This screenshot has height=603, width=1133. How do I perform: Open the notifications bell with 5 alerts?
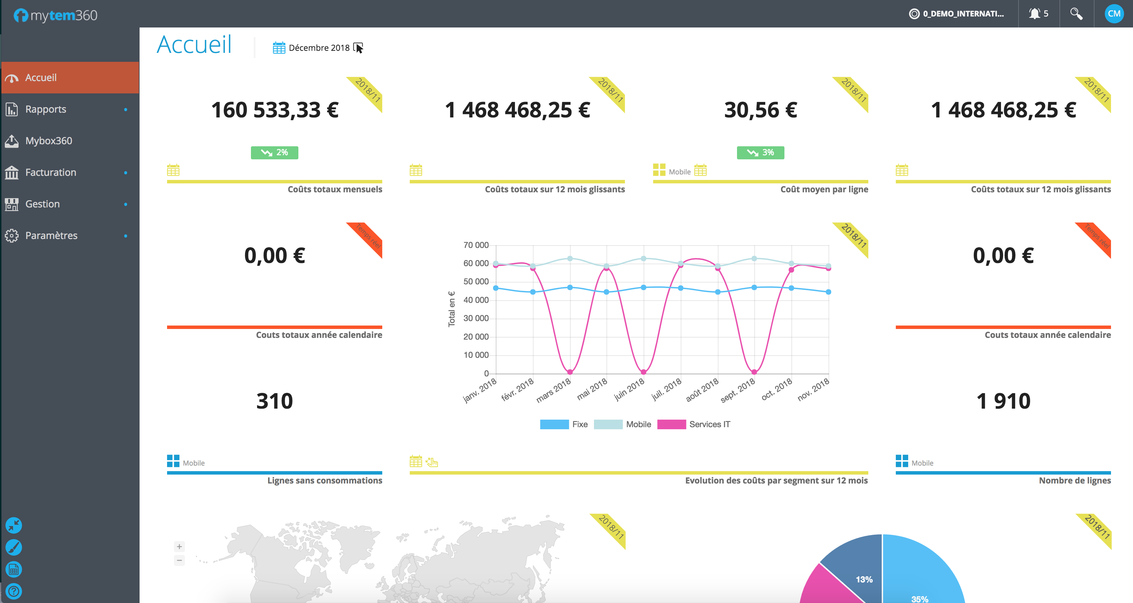(1038, 14)
